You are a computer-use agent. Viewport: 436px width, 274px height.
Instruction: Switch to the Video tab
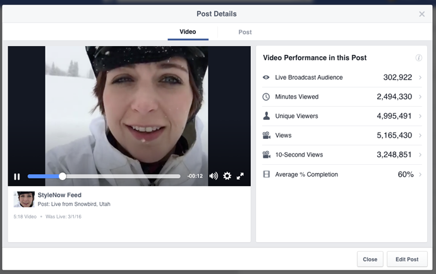(188, 32)
